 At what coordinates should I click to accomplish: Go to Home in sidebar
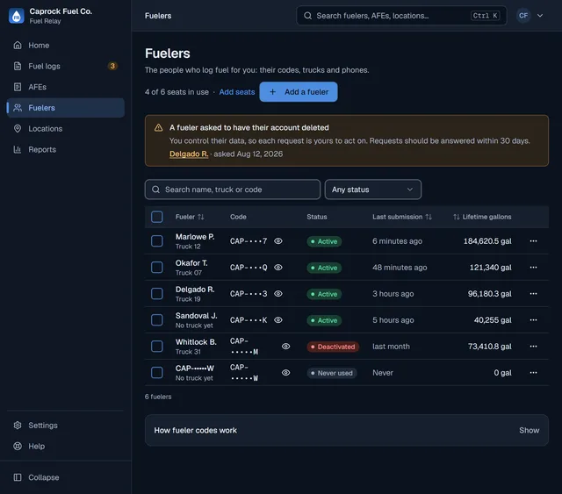click(66, 45)
